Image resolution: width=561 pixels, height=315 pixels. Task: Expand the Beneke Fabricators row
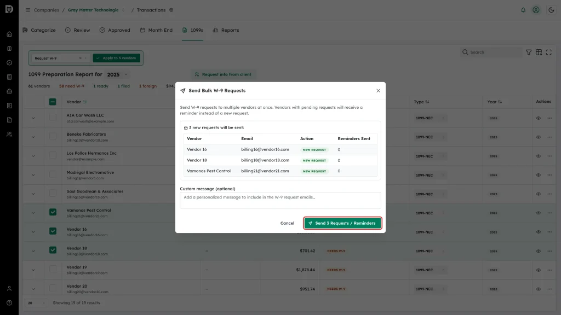(x=33, y=137)
